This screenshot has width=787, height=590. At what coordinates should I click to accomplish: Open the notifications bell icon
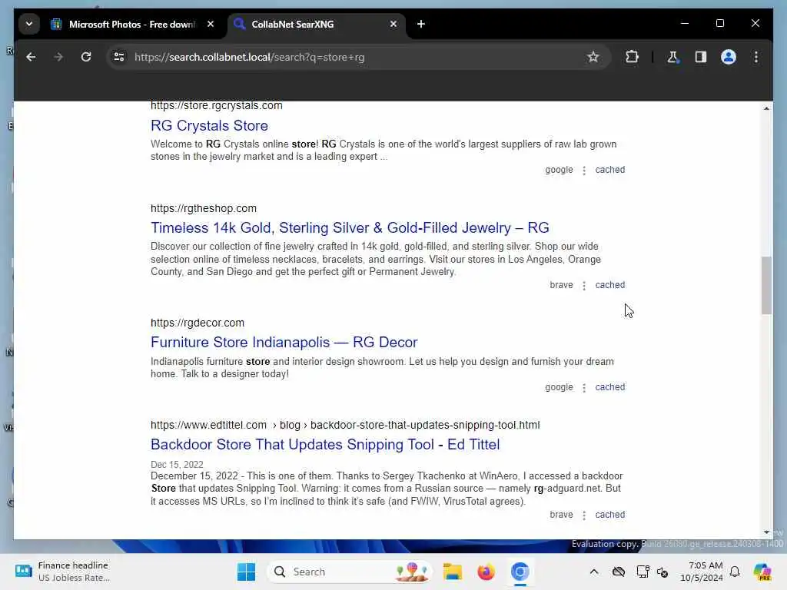point(735,572)
